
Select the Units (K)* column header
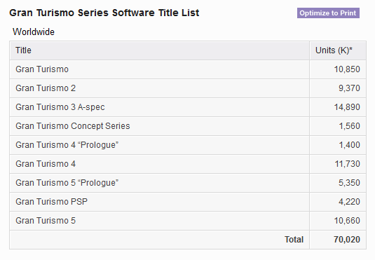pos(338,50)
